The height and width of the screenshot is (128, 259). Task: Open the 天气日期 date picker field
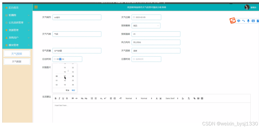click(146, 17)
